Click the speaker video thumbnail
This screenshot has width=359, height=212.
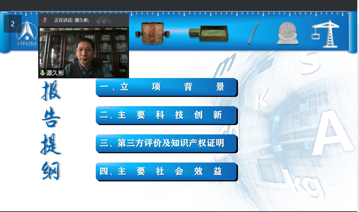[x=83, y=52]
